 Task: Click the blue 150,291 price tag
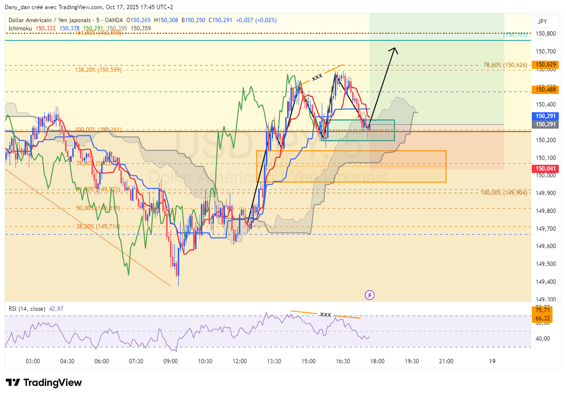(x=545, y=116)
